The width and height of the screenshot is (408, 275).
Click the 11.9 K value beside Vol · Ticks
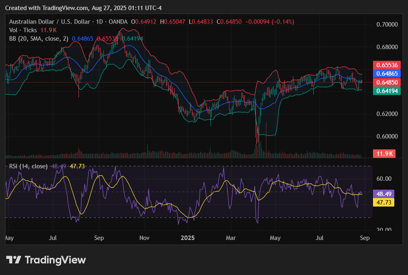point(48,30)
